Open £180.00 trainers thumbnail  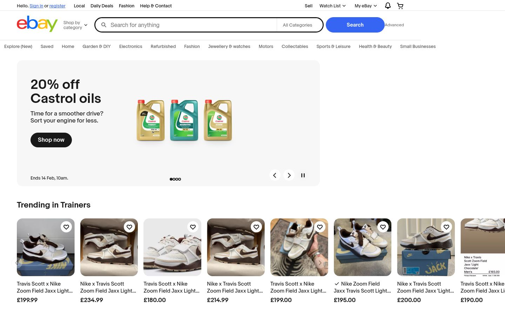coord(172,247)
